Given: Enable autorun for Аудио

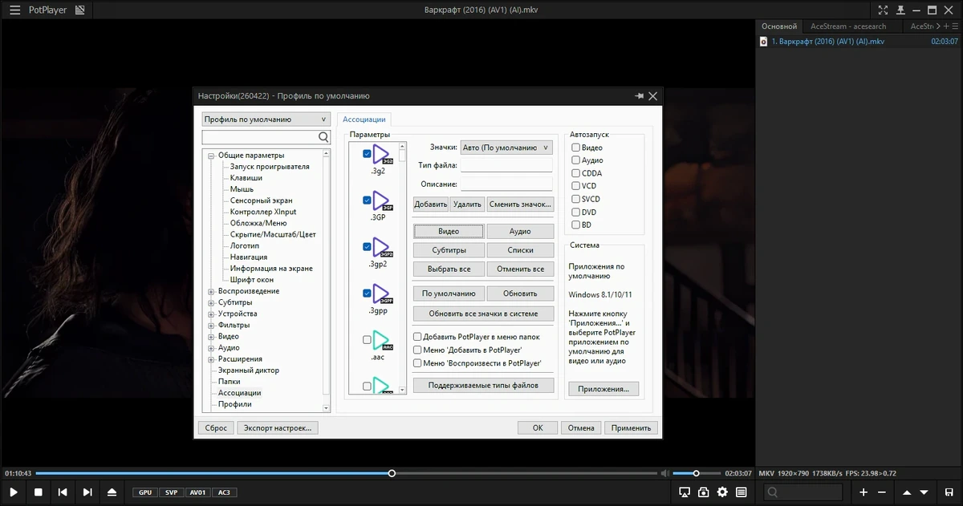Looking at the screenshot, I should tap(575, 160).
